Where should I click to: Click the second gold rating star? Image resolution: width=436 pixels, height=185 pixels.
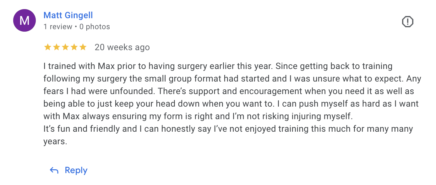57,47
